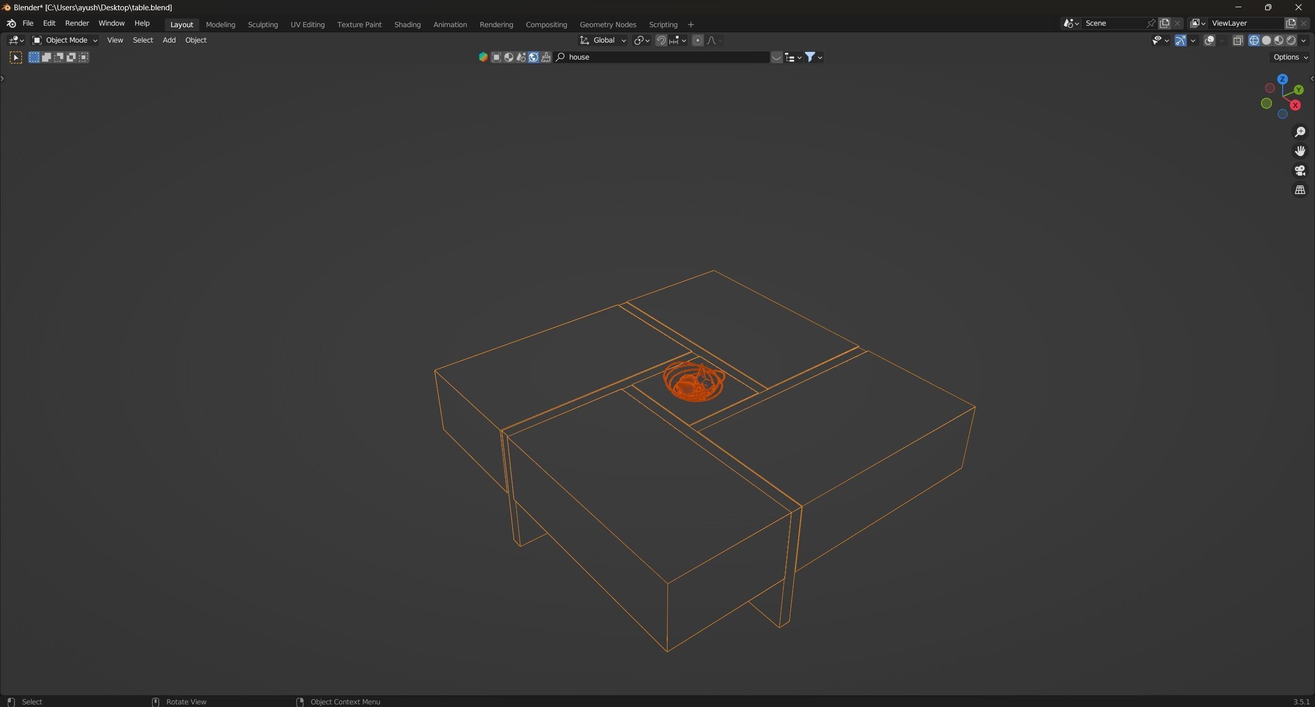The image size is (1315, 707).
Task: Expand the viewport shading options arrow
Action: 1304,41
